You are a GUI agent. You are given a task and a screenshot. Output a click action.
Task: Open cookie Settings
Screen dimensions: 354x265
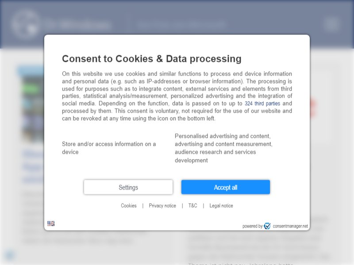point(128,187)
